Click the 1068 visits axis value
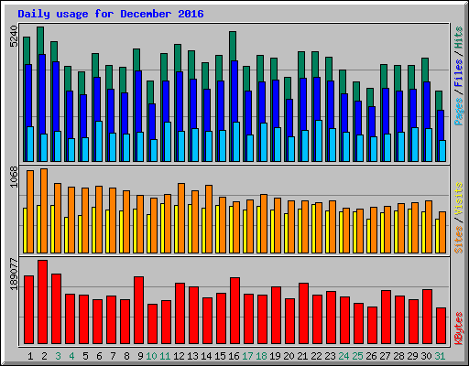The height and width of the screenshot is (366, 469). [x=14, y=177]
